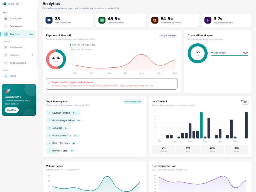This screenshot has height=192, width=256.
Task: Click the Billing card icon
Action: [6, 76]
